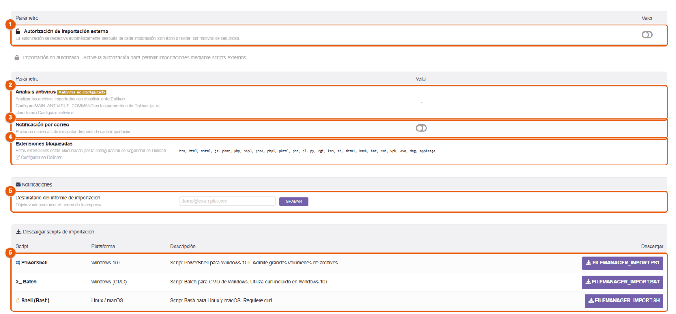Viewport: 676px width, 314px height.
Task: Click the Importación no autorizada message
Action: point(135,57)
